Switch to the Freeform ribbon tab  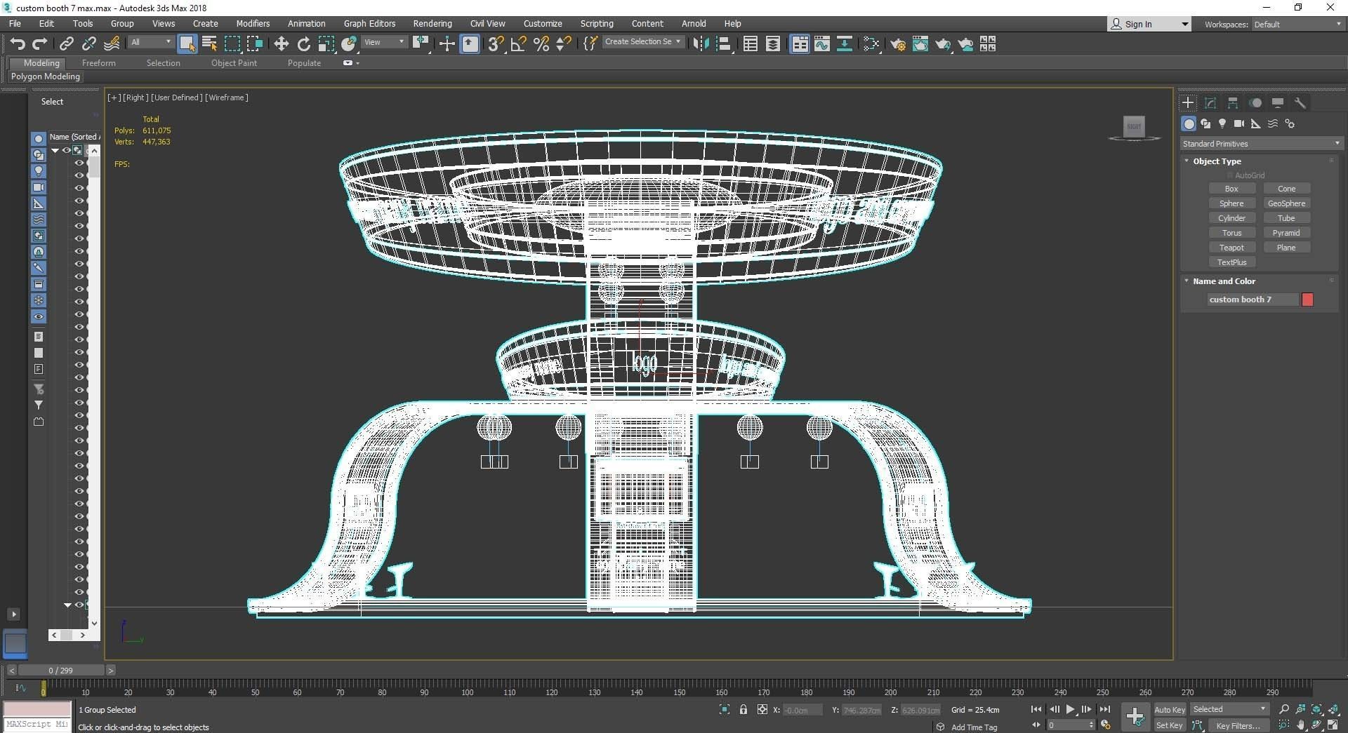[98, 63]
